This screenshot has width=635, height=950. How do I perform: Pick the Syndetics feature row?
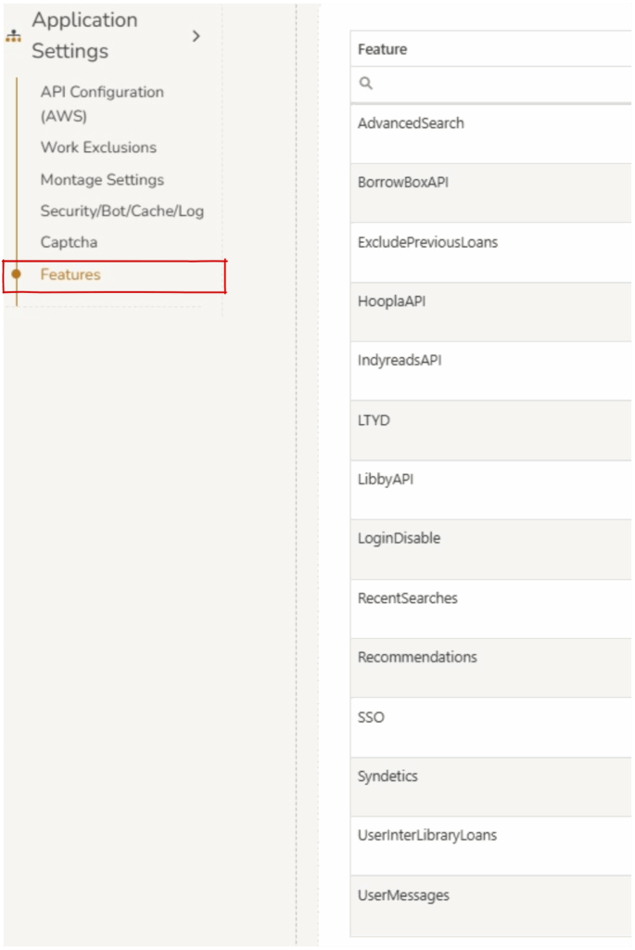coord(387,777)
